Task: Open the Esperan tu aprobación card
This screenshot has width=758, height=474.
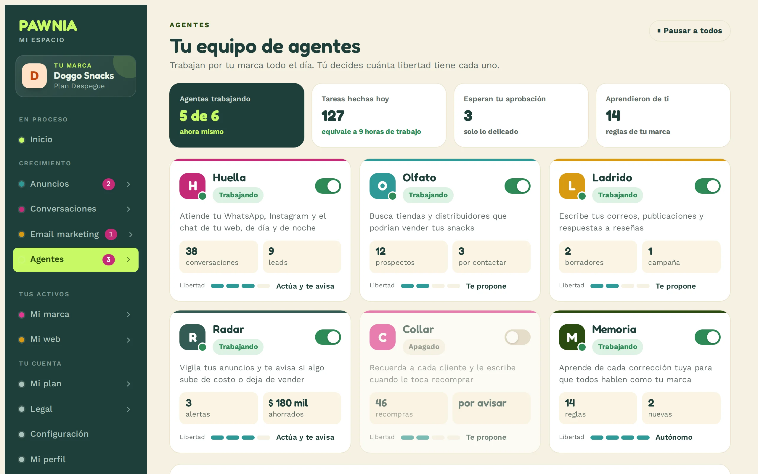Action: click(521, 115)
